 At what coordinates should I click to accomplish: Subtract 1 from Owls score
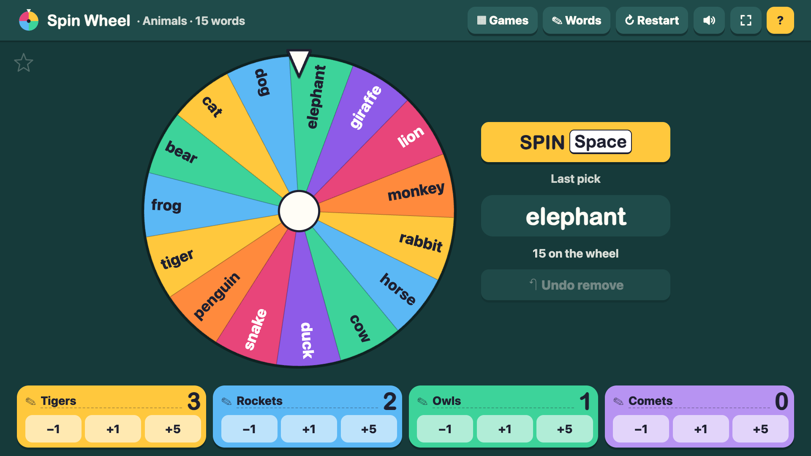coord(445,429)
